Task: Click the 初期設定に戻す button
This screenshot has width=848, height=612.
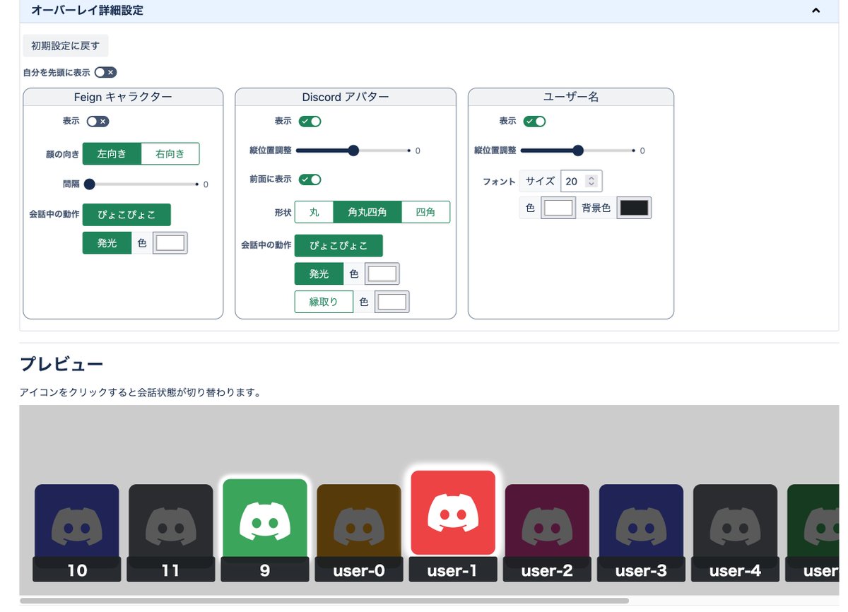Action: pyautogui.click(x=66, y=46)
